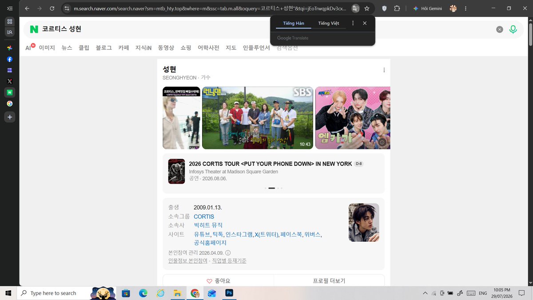Image resolution: width=533 pixels, height=300 pixels.
Task: Open the 빅히트 뮤직 agency link
Action: [x=208, y=225]
